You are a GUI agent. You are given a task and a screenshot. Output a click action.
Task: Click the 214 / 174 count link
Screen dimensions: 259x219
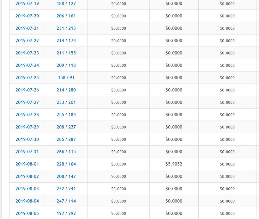coord(66,41)
